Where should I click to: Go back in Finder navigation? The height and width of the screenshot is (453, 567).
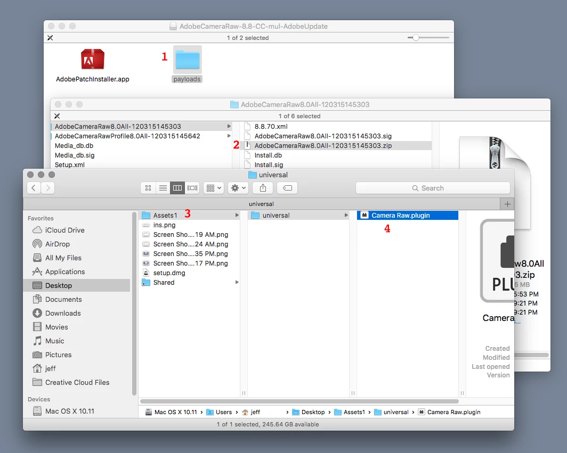(x=34, y=188)
